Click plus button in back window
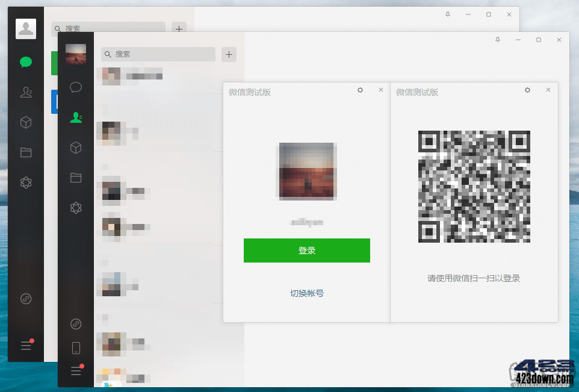Viewport: 579px width, 392px height. 179,28
